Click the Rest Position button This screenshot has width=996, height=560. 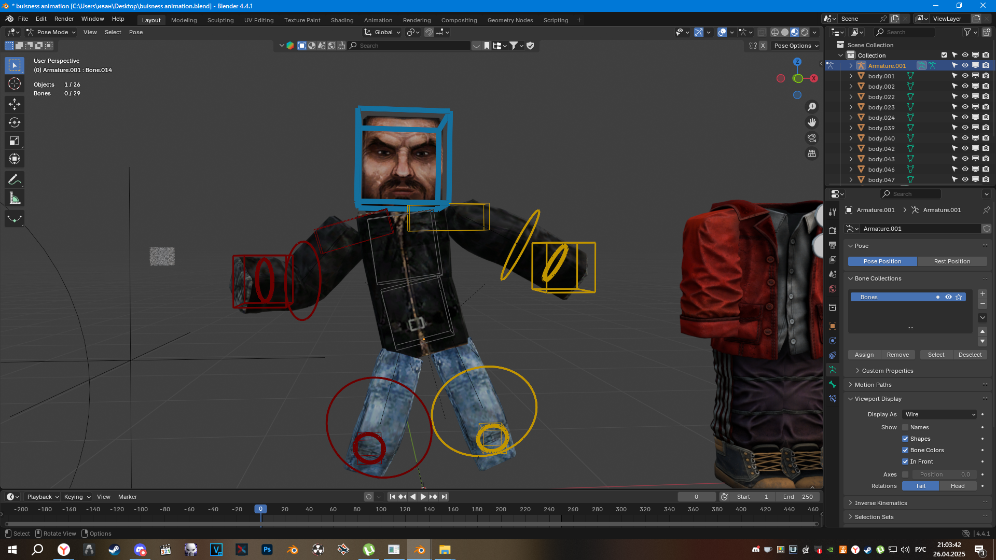pos(951,261)
